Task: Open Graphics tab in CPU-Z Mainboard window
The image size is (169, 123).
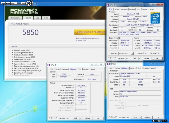Action: click(146, 68)
